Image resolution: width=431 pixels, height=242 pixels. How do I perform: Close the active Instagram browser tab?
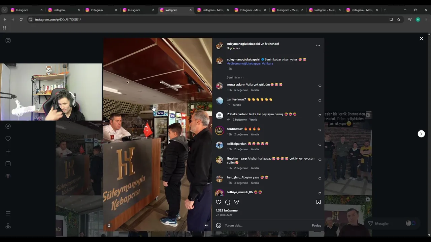(x=190, y=10)
